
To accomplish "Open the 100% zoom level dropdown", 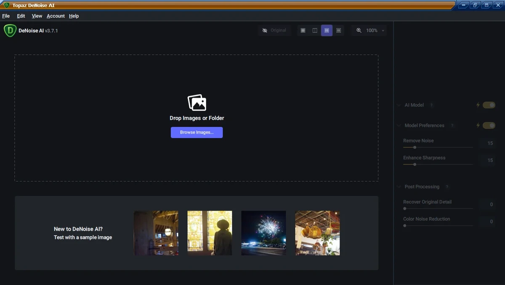I will (375, 31).
